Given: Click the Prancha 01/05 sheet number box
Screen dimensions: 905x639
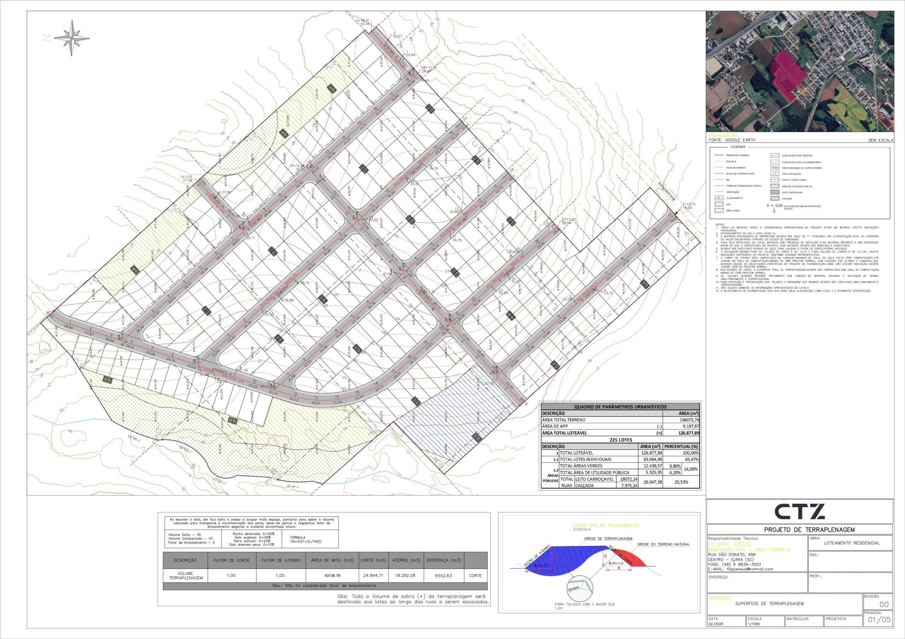Looking at the screenshot, I should [x=879, y=619].
